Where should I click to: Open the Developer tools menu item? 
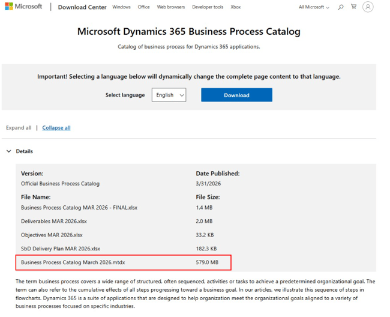[208, 7]
